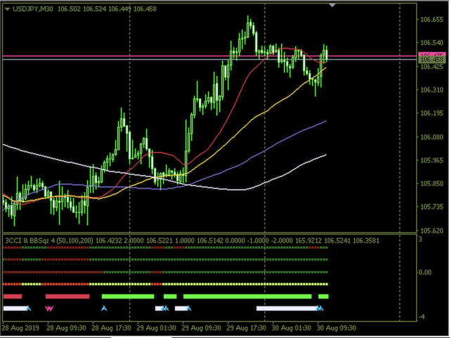Click the blue arrow signal near 29 Aug 09:30
450x338 pixels.
(x=188, y=308)
